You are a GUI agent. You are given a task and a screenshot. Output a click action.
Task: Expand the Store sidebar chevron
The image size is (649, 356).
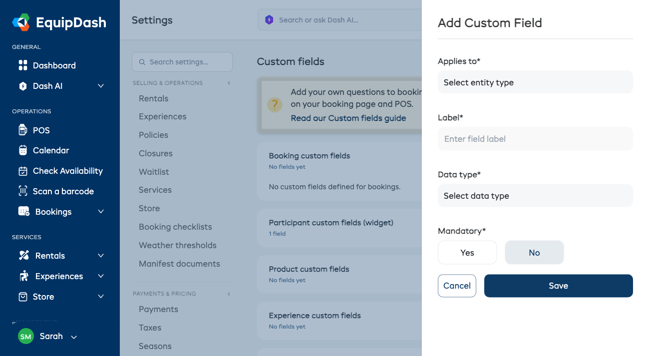click(101, 297)
